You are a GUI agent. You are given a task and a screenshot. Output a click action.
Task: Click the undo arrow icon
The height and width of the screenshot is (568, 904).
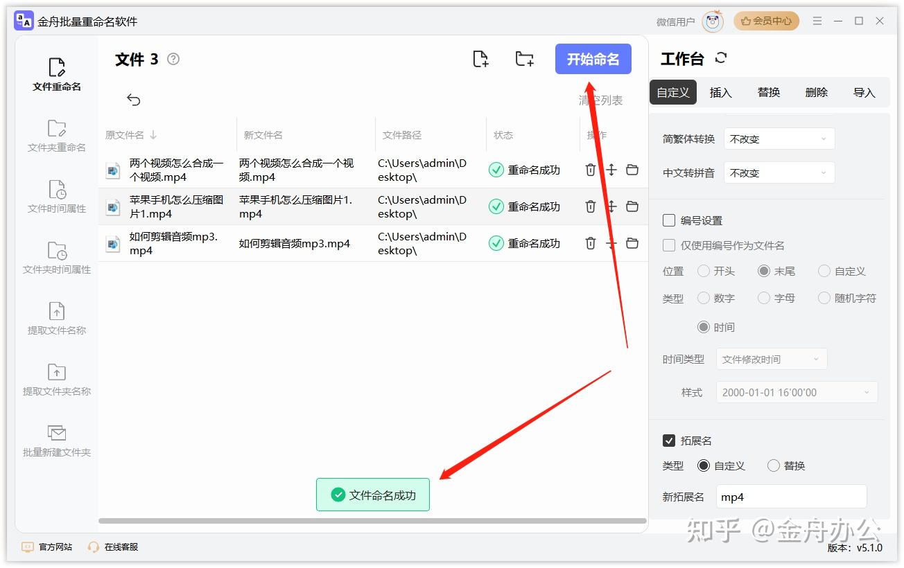click(x=134, y=100)
